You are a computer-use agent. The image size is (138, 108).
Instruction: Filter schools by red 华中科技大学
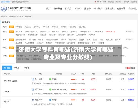(x=110, y=32)
